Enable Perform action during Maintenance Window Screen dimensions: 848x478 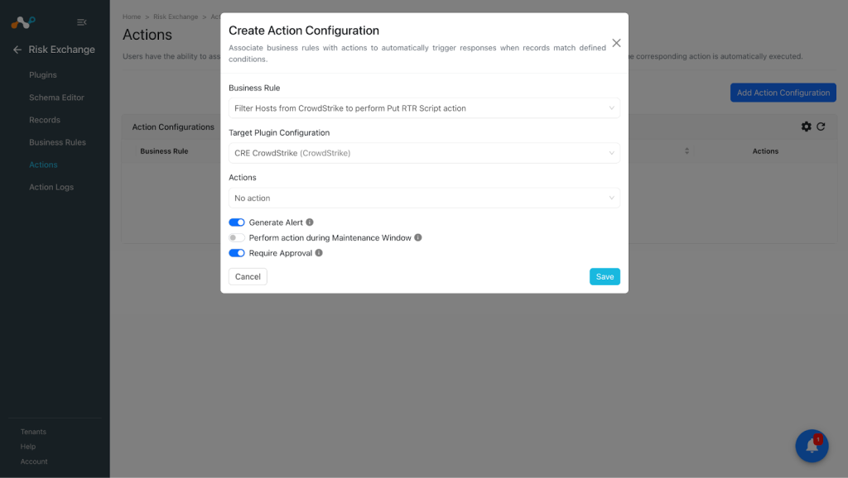(237, 237)
